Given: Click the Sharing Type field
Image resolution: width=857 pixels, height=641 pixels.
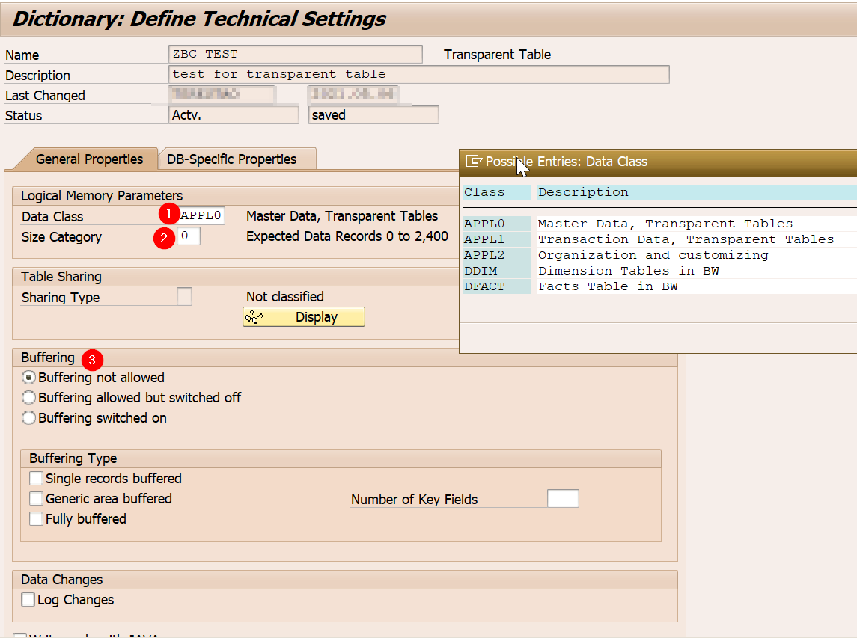Looking at the screenshot, I should coord(184,296).
